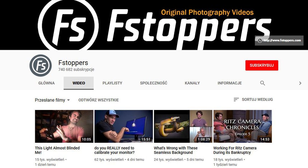The image size is (308, 168).
Task: Select the WIDEO tab
Action: [79, 83]
